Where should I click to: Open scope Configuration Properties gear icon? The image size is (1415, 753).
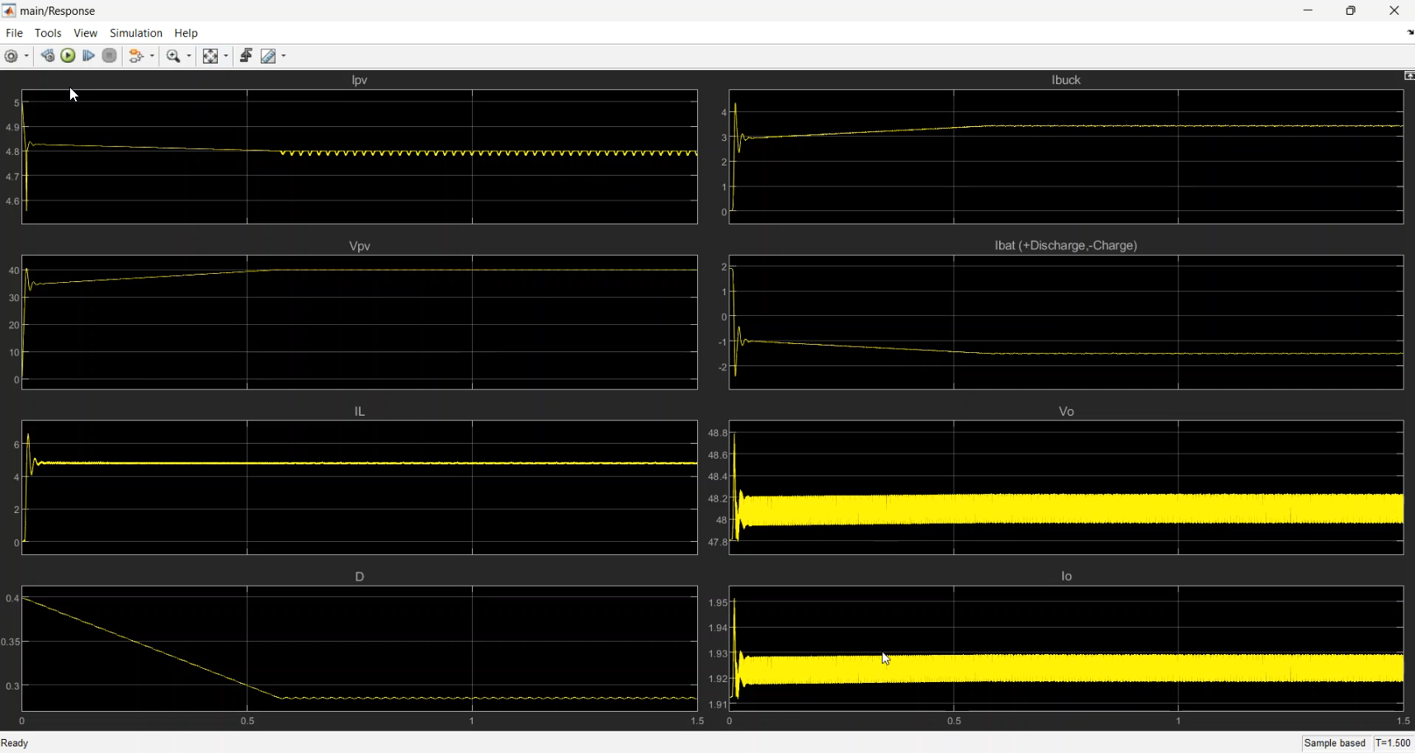coord(12,56)
